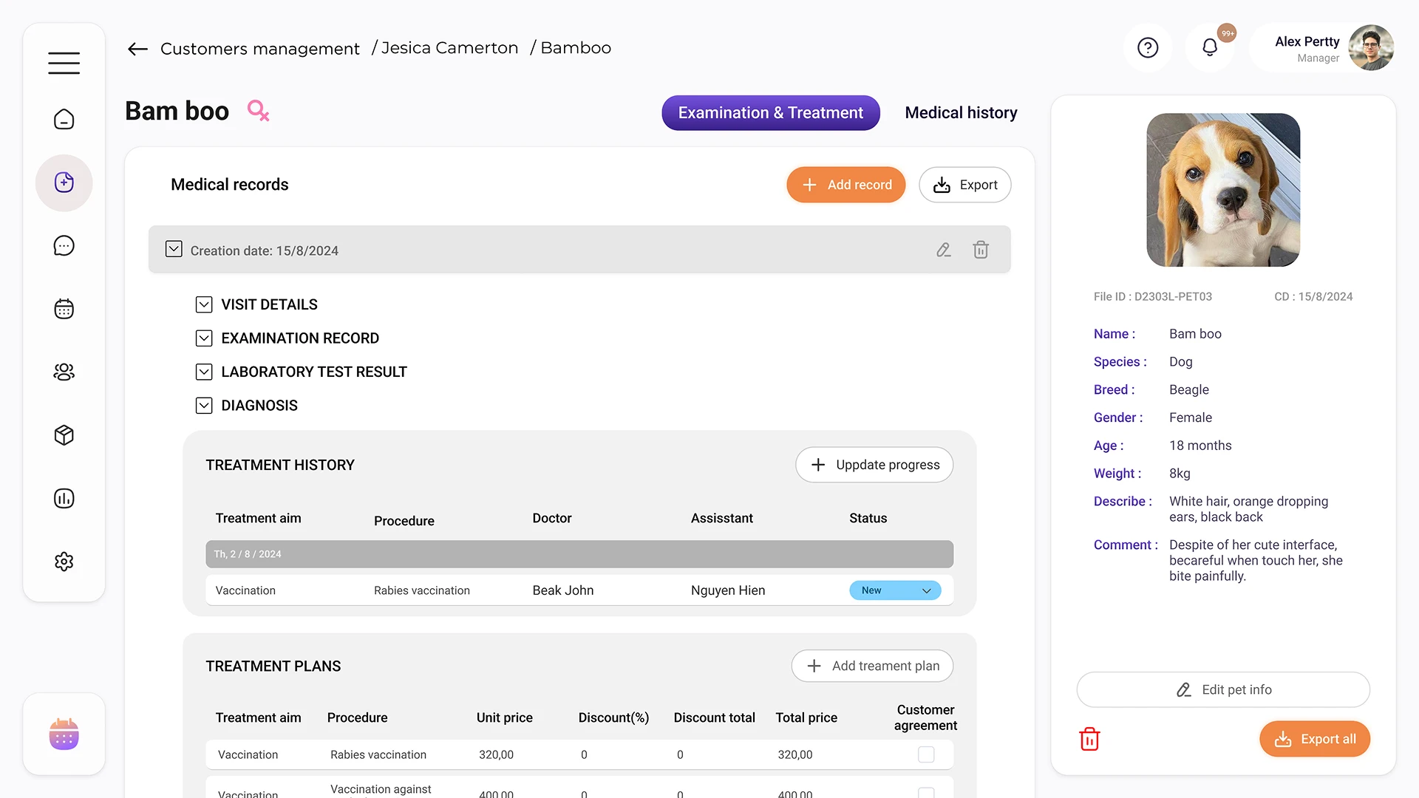Expand the VISIT DETAILS section
This screenshot has width=1419, height=798.
(x=204, y=304)
